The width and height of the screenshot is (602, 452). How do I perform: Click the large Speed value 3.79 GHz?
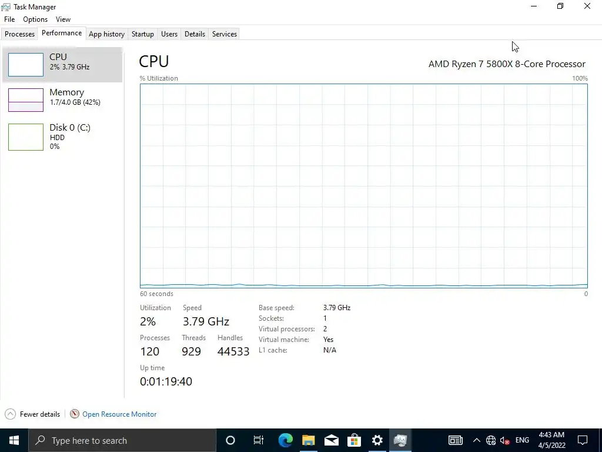[x=206, y=321]
